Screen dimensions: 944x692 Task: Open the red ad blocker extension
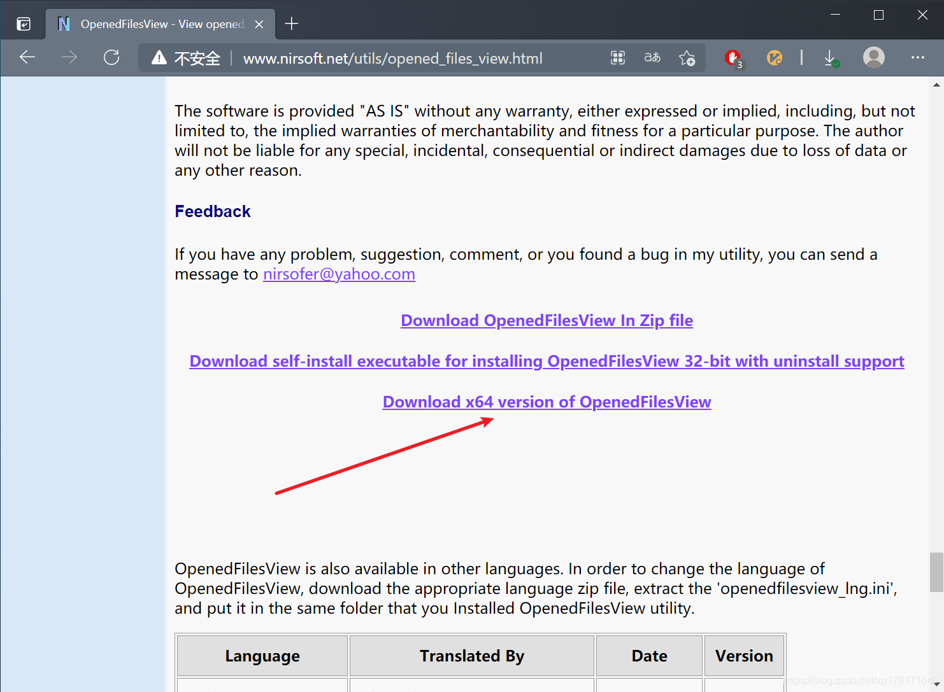point(733,59)
